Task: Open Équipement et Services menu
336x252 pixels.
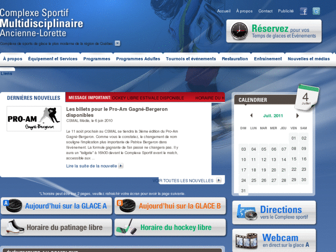Action: tap(53, 59)
